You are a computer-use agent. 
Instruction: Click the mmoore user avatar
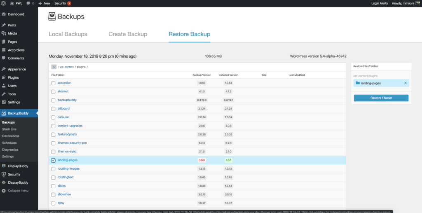pos(418,3)
